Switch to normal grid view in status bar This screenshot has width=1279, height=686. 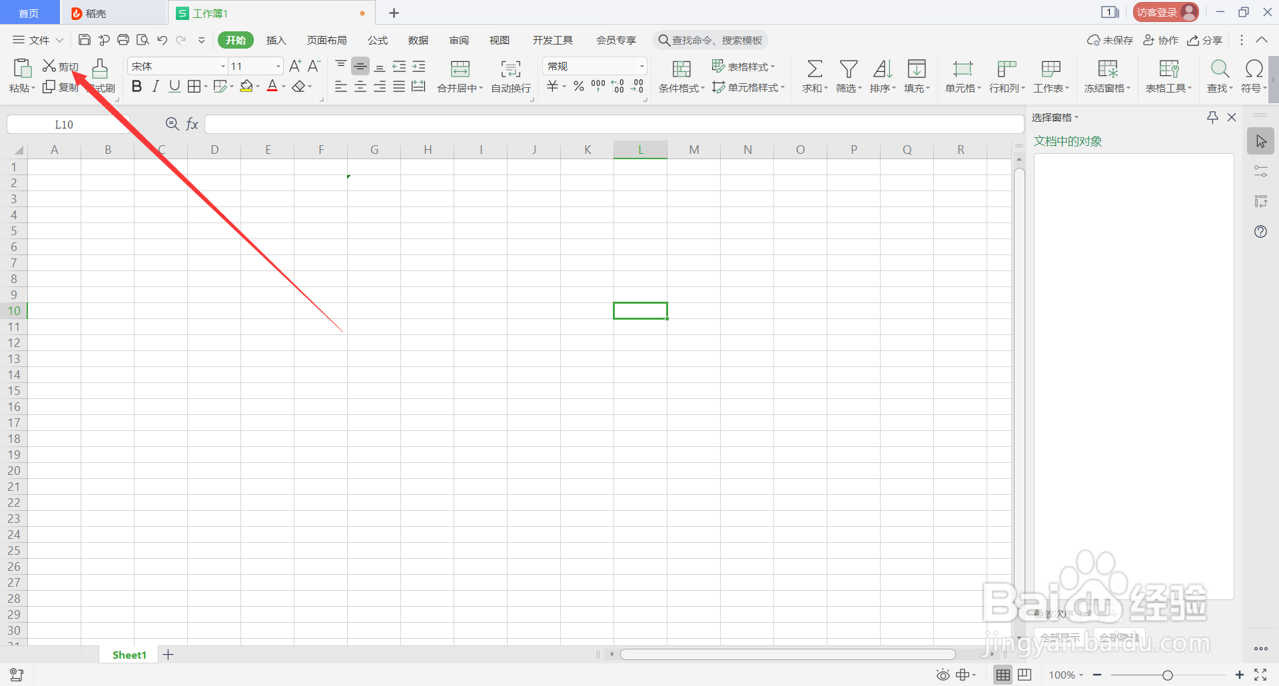pyautogui.click(x=1003, y=675)
